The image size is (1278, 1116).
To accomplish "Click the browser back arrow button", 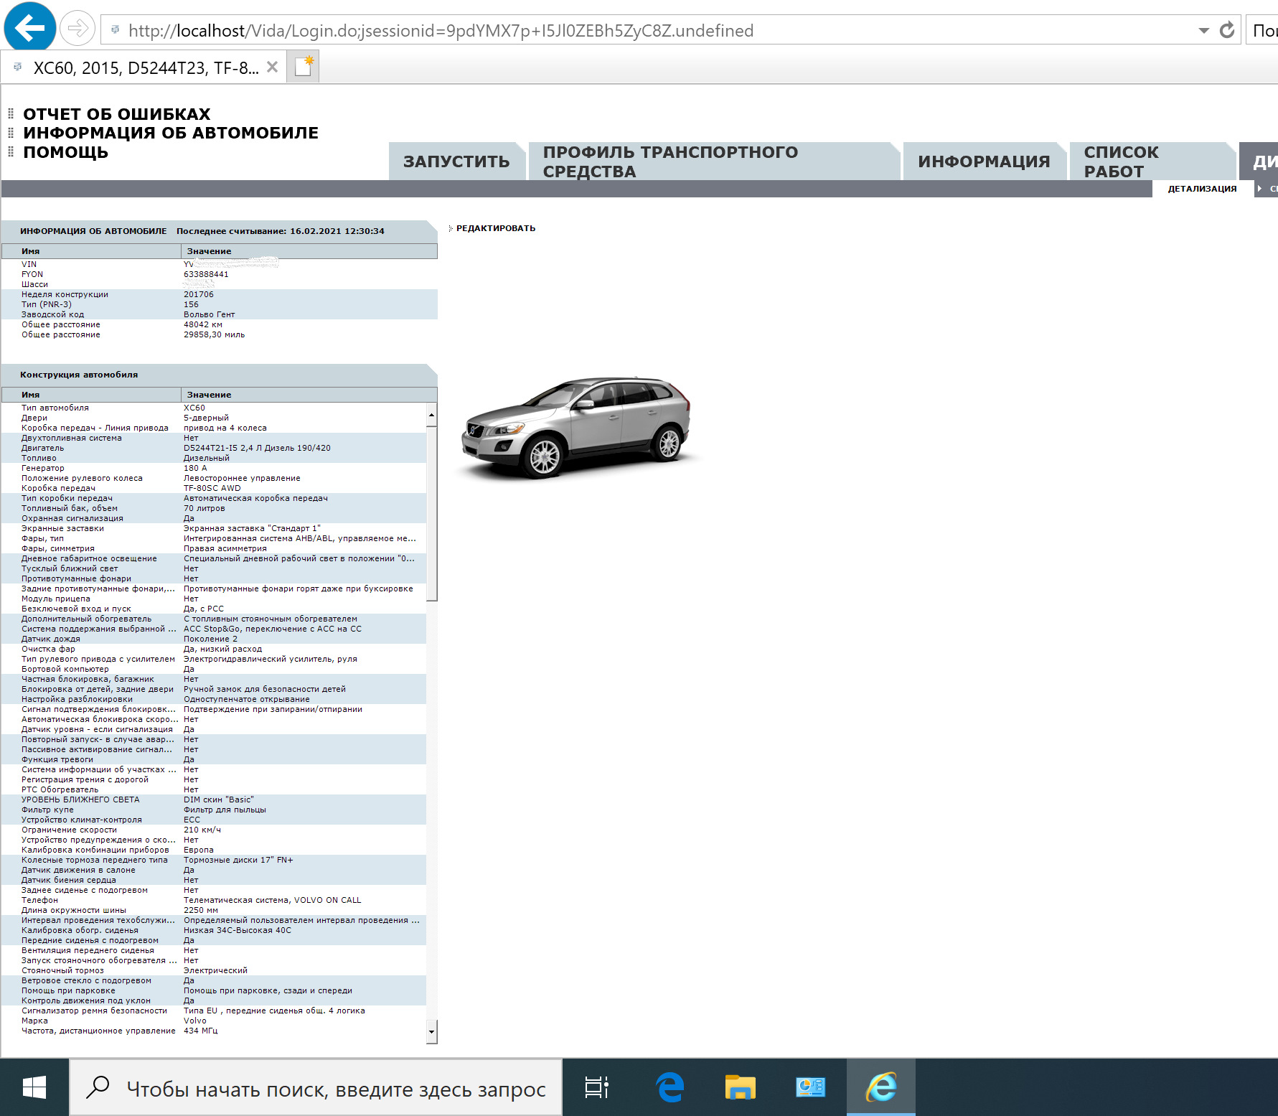I will [x=30, y=29].
